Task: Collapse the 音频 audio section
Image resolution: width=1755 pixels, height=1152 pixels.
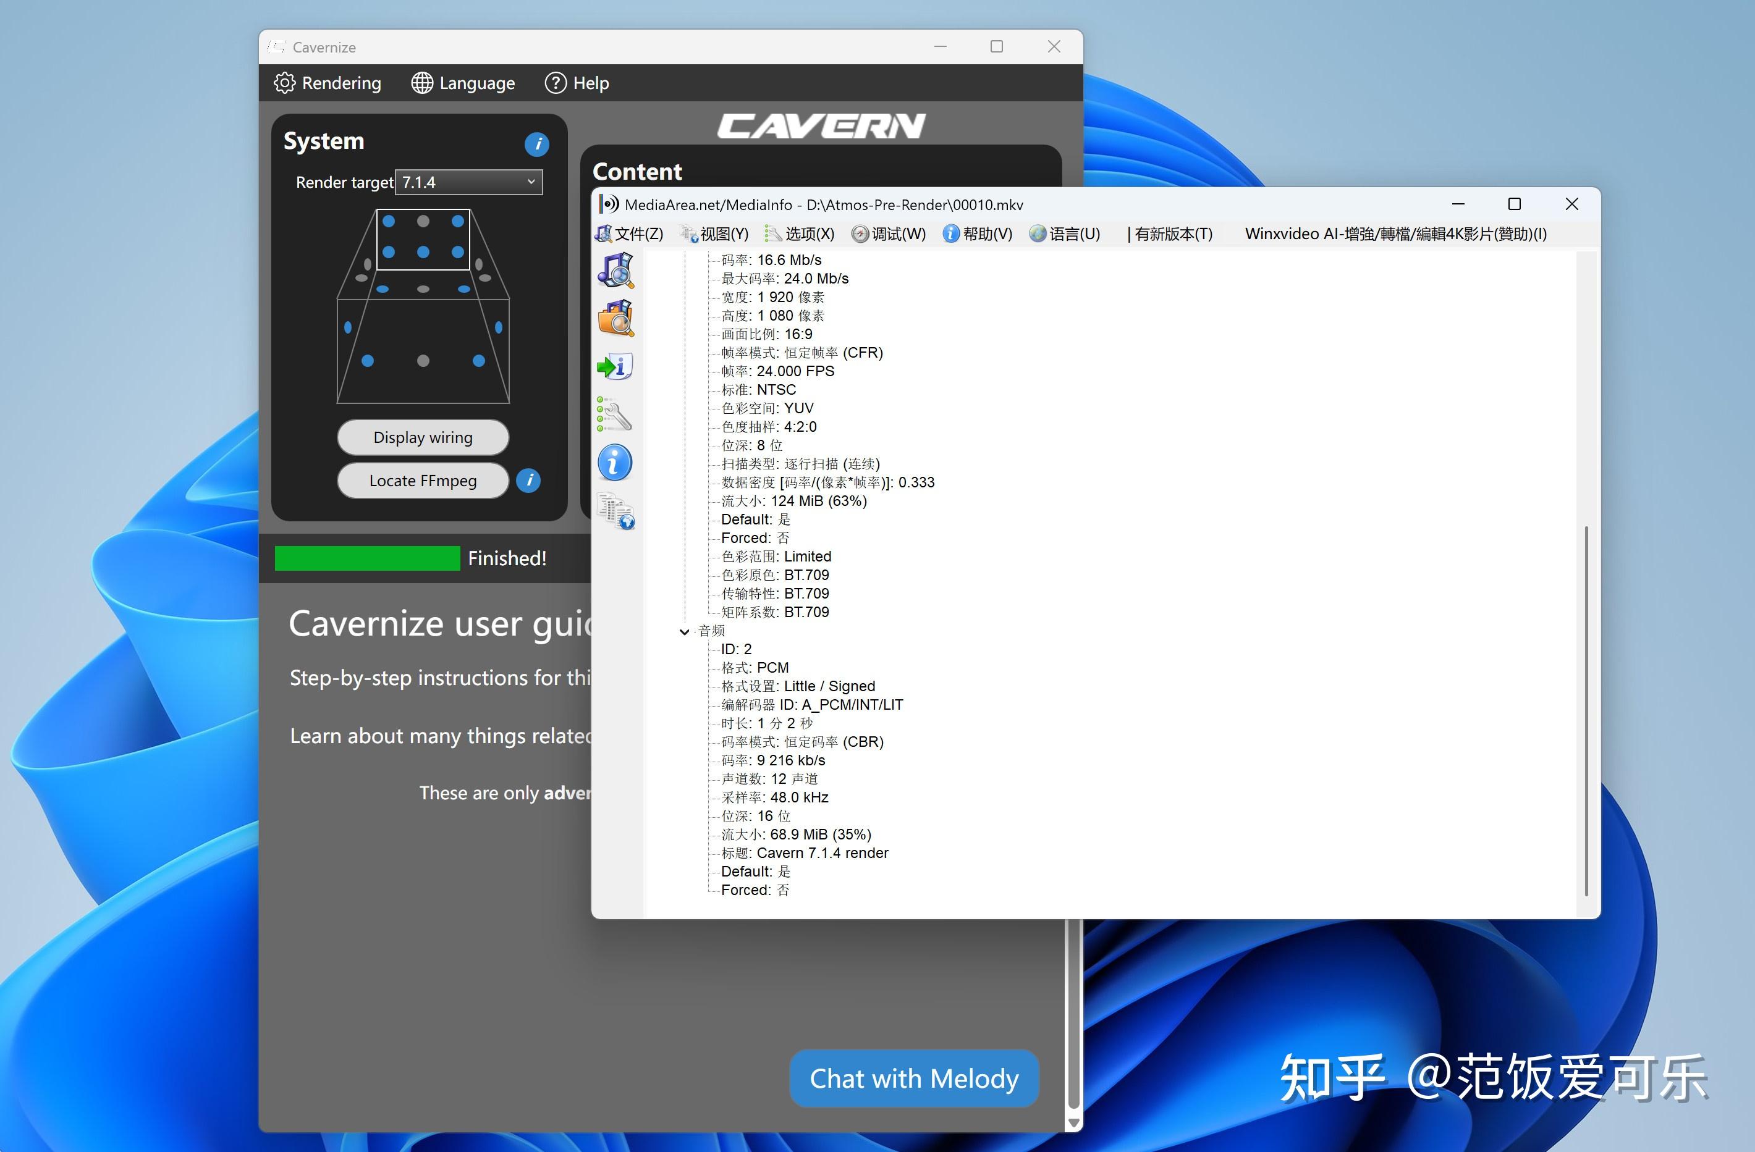Action: click(x=684, y=632)
